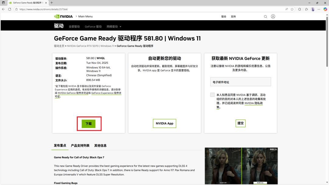Expand the 网络驱动 dropdown in the black bar
This screenshot has height=185, width=329.
(114, 27)
